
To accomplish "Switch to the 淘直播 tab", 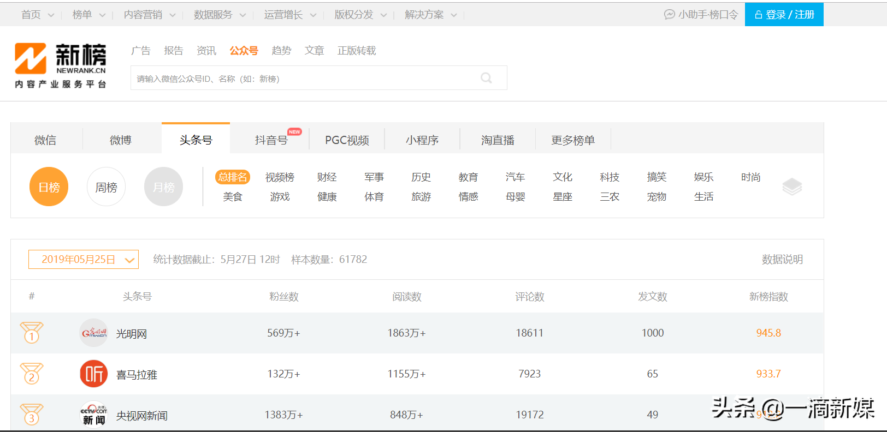I will click(x=498, y=140).
